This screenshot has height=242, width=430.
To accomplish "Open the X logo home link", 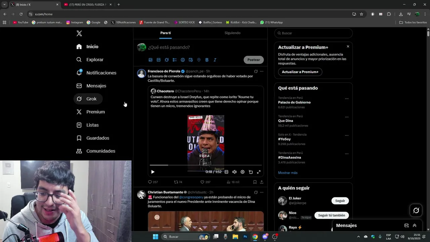I will (79, 33).
